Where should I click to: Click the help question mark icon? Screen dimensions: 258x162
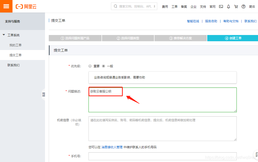tap(243, 6)
